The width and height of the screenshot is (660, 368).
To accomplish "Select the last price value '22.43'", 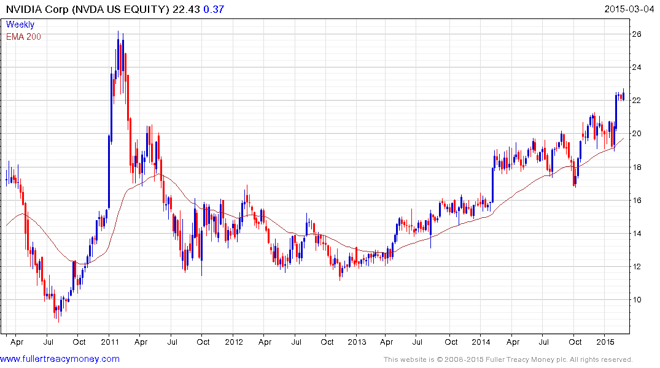I will point(186,9).
